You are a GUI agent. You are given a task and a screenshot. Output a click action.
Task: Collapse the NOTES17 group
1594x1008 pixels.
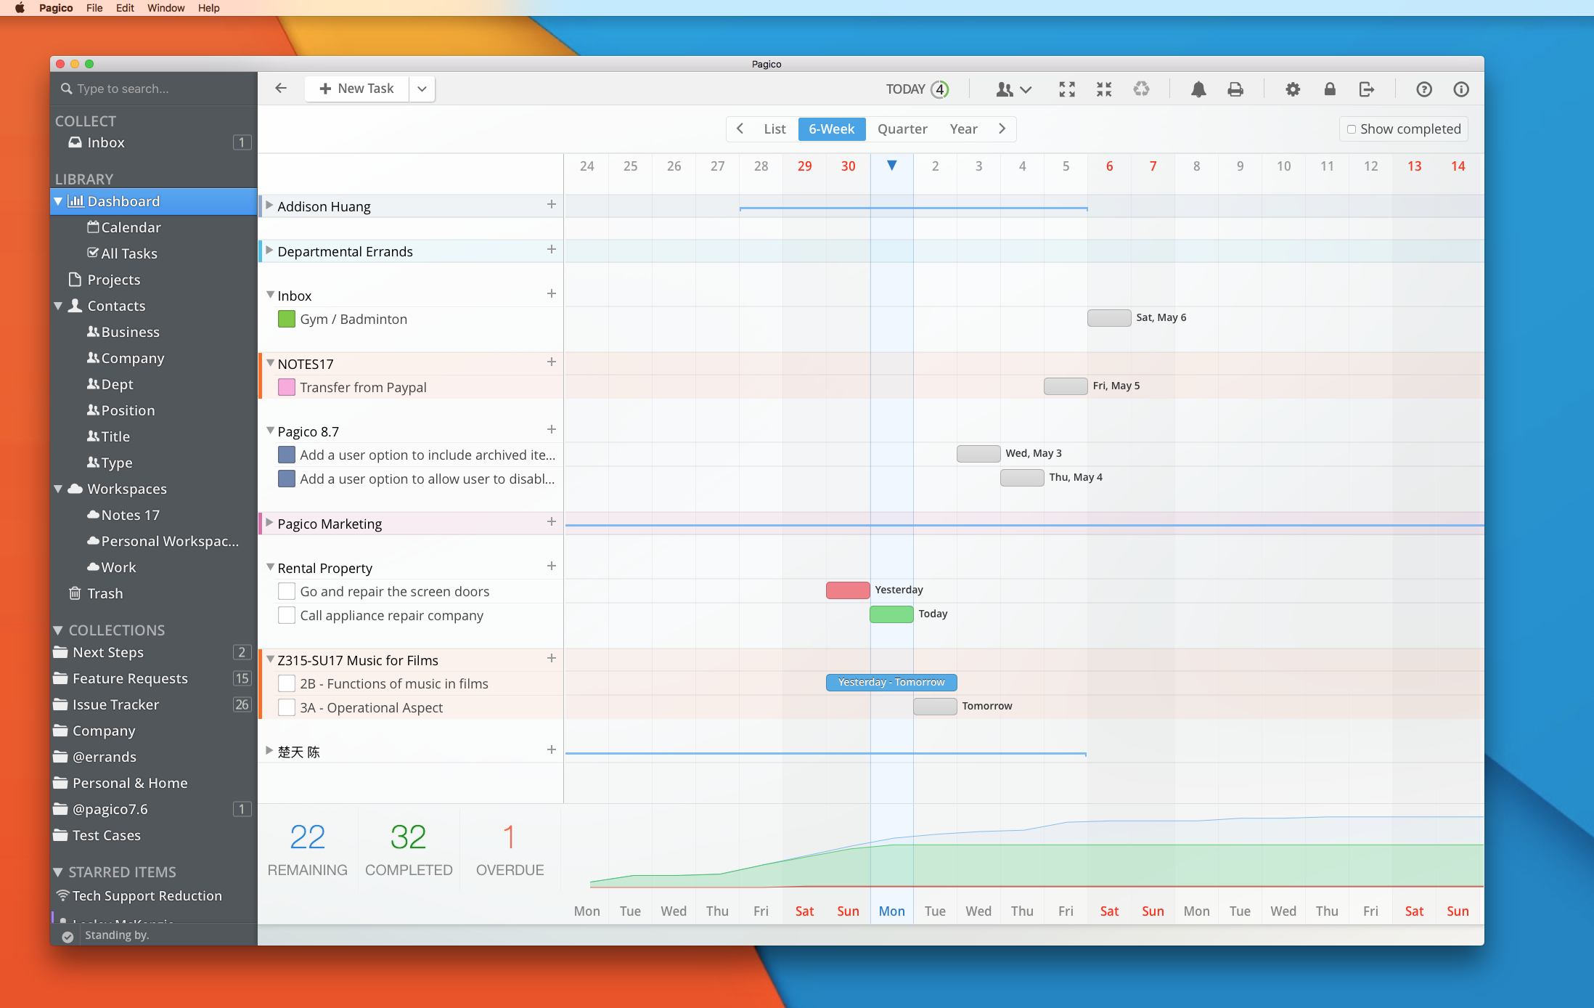click(x=270, y=363)
